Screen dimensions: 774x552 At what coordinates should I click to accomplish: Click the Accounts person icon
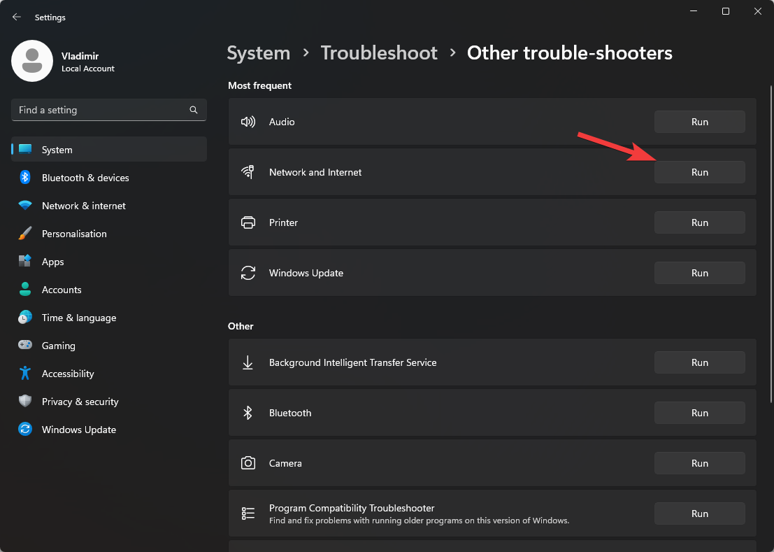tap(25, 290)
